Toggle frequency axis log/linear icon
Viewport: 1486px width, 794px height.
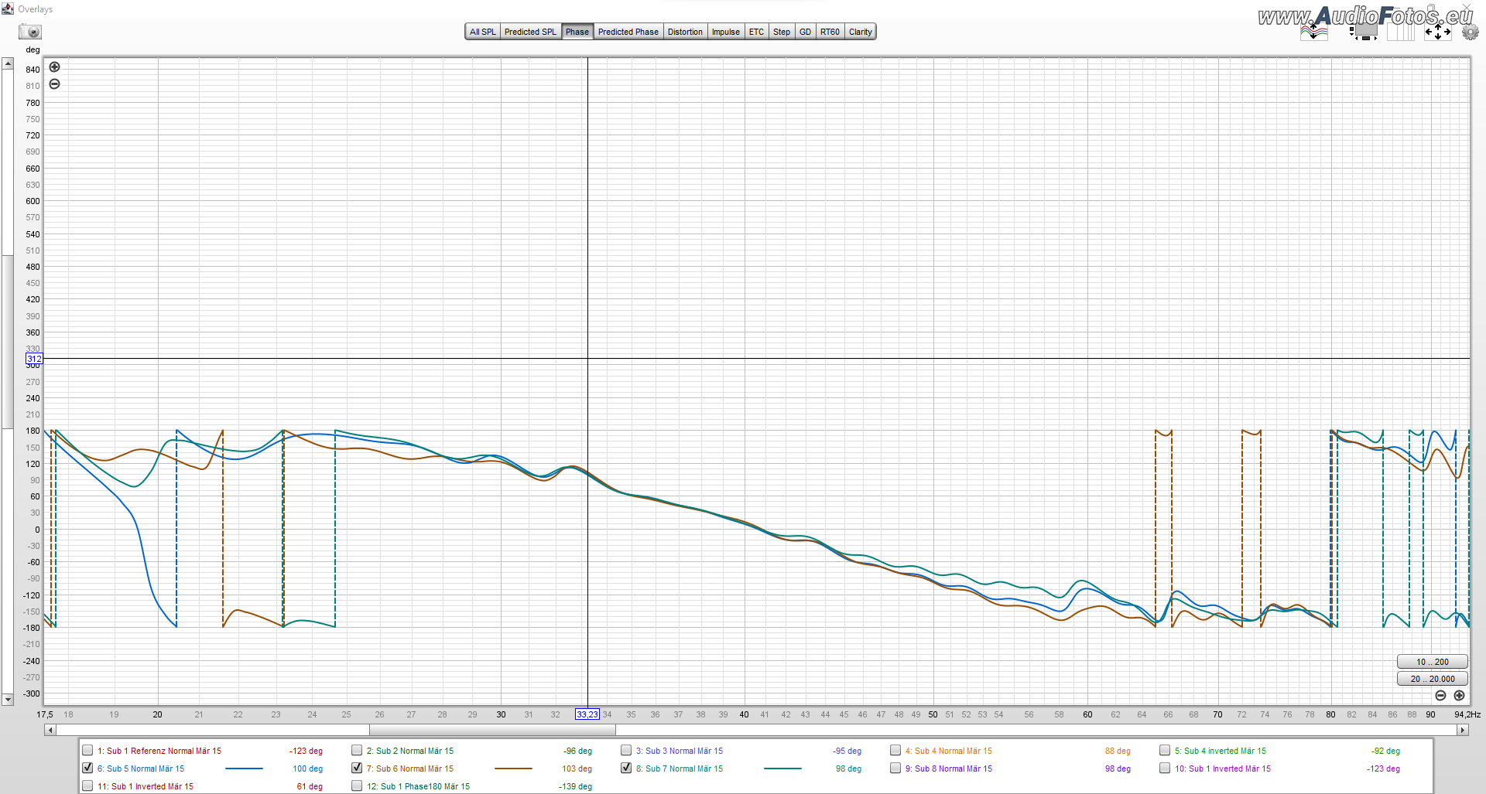[x=1401, y=32]
